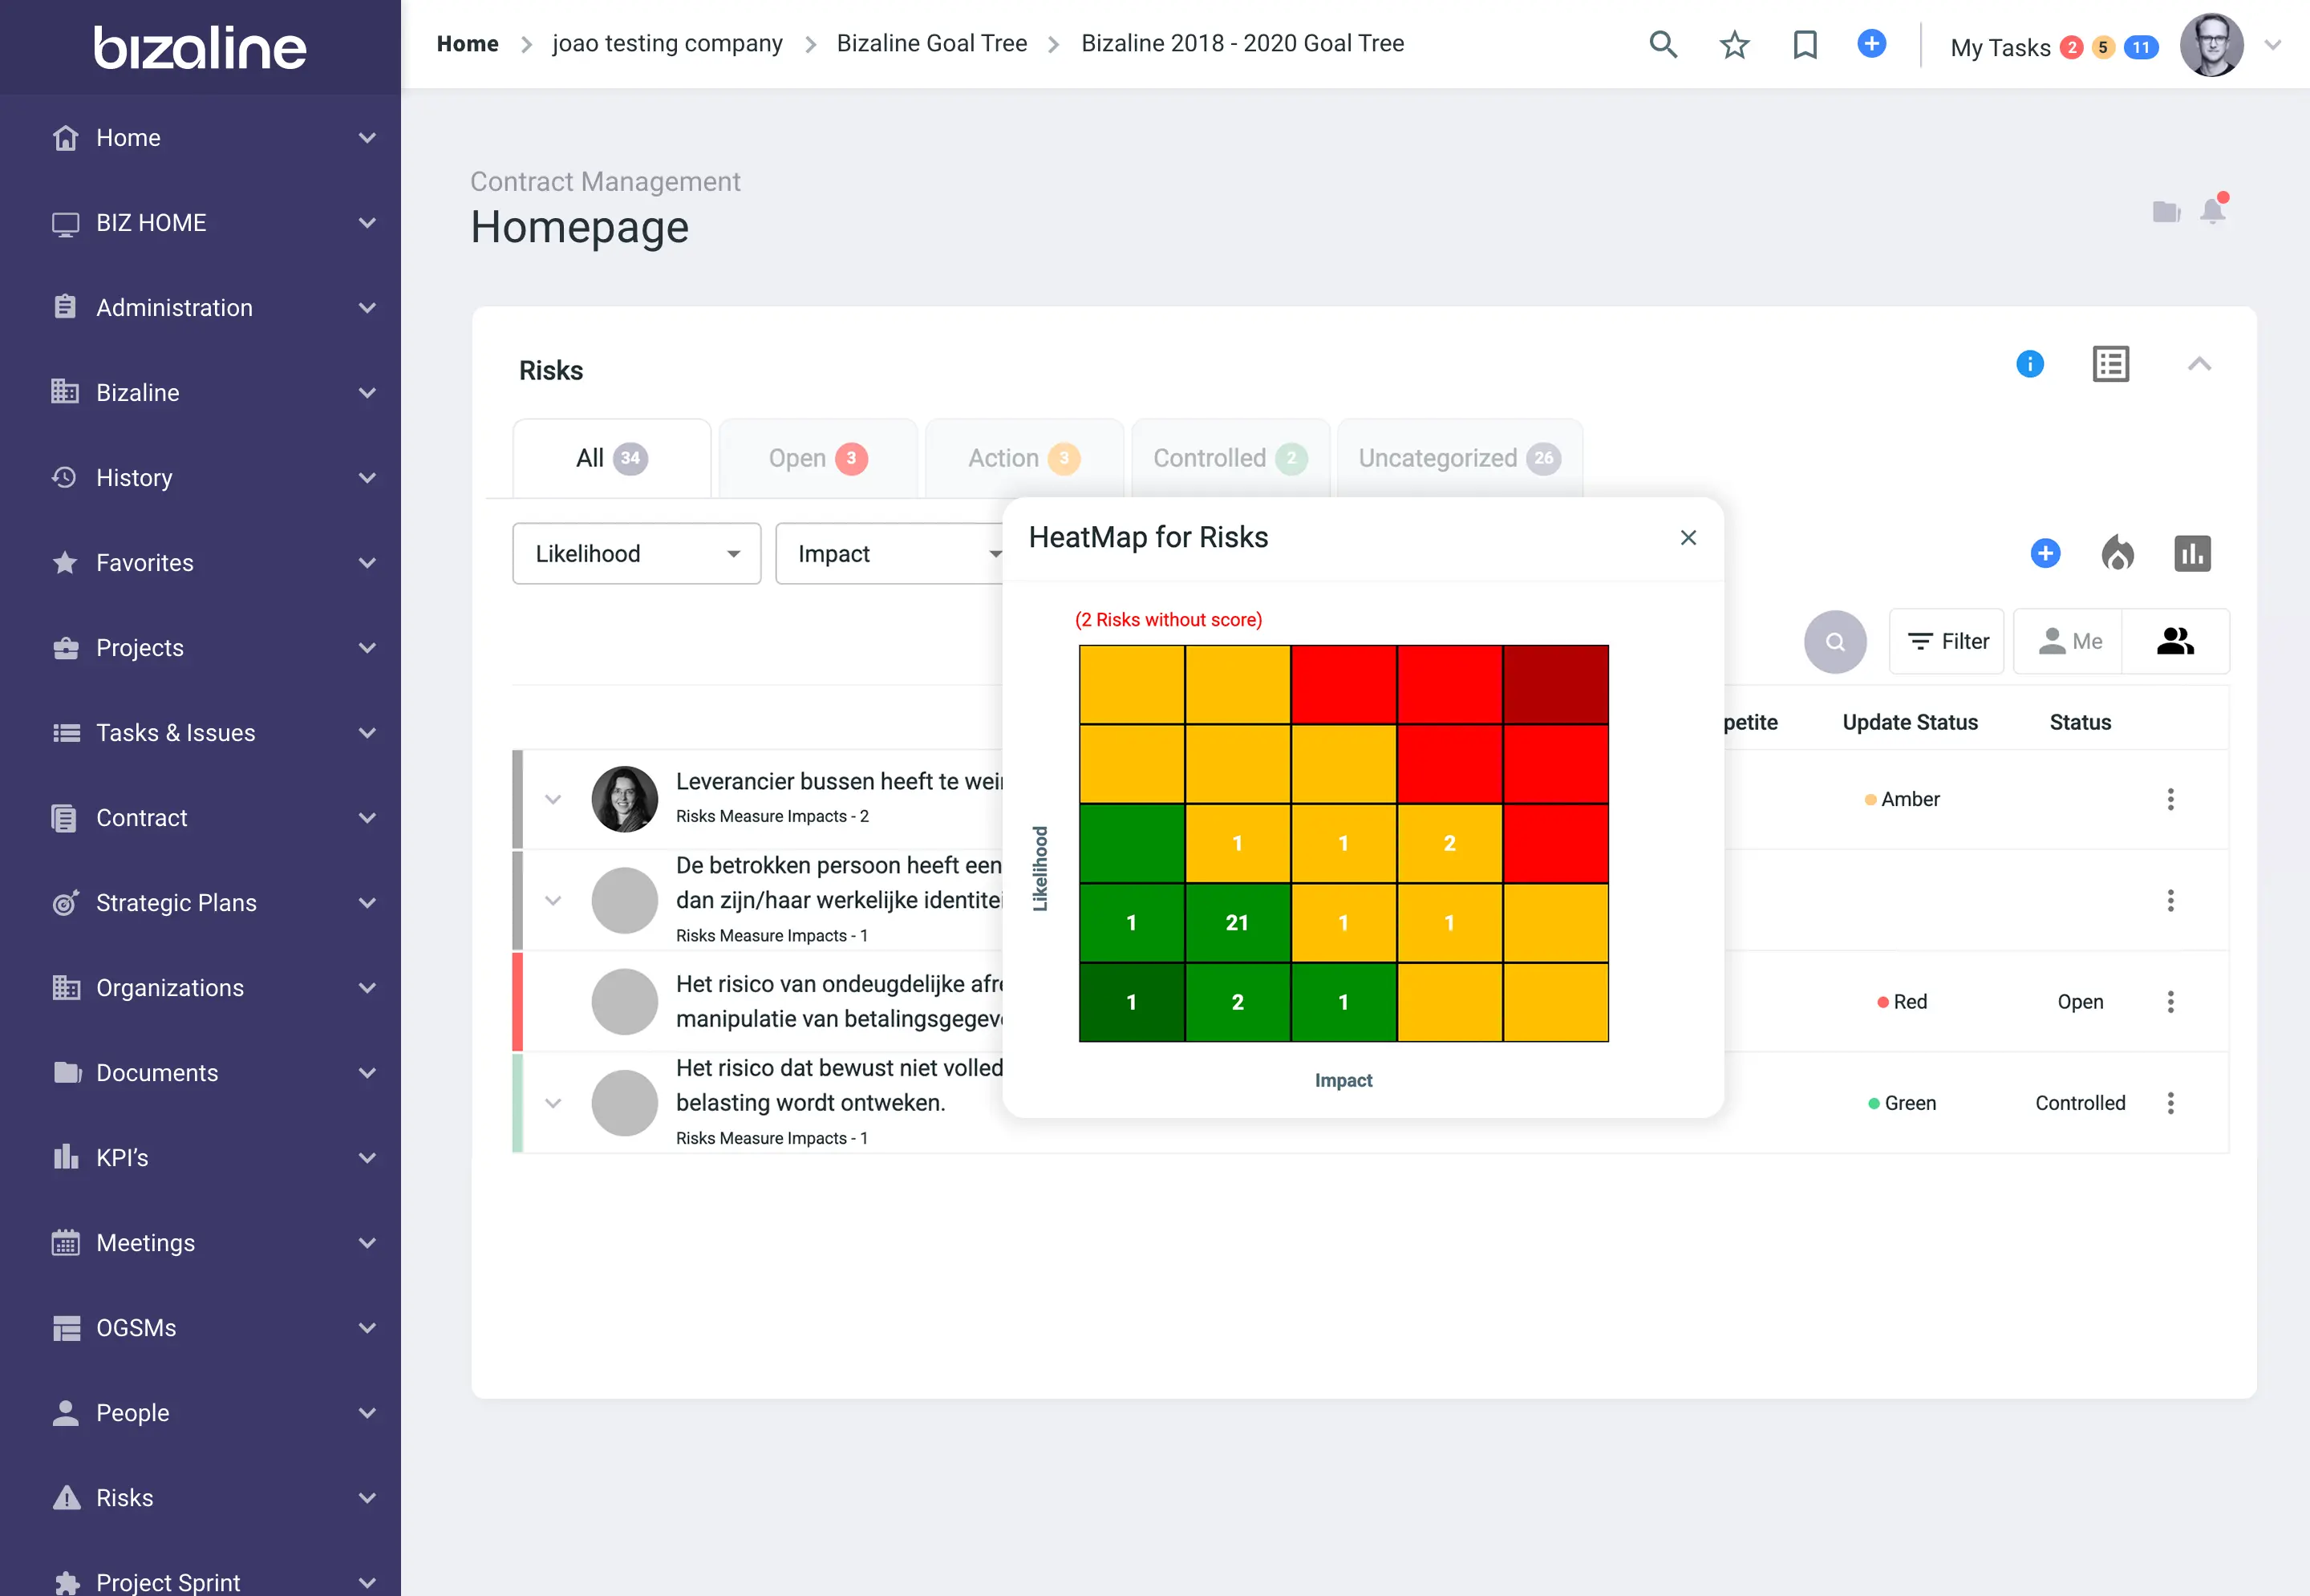Click the Filter button

(1946, 642)
